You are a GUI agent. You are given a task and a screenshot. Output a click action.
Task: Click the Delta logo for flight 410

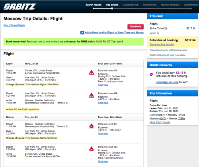92,73
